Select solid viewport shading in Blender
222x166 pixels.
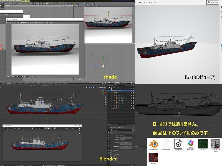(x=101, y=87)
